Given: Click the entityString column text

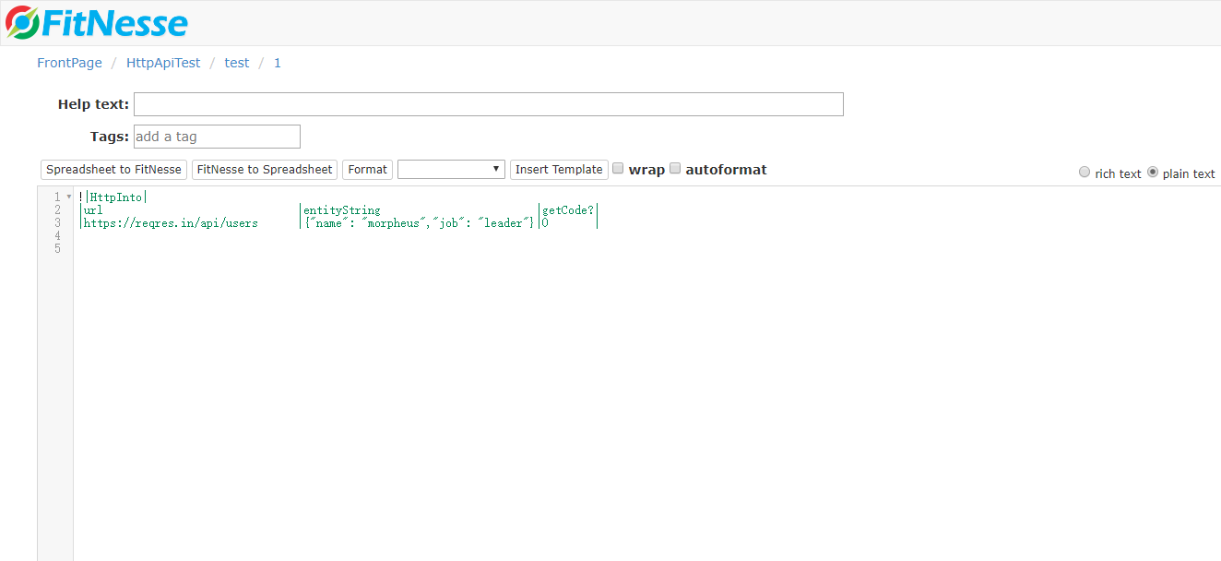Looking at the screenshot, I should click(341, 210).
